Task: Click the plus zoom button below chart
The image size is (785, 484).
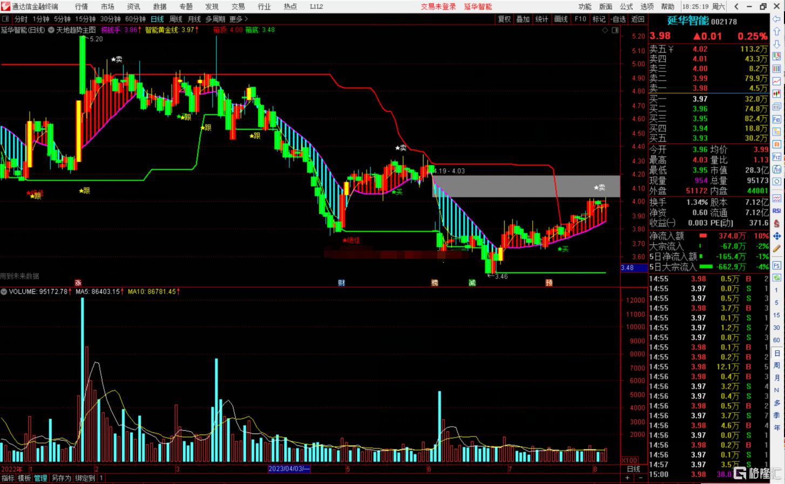Action: tap(627, 478)
